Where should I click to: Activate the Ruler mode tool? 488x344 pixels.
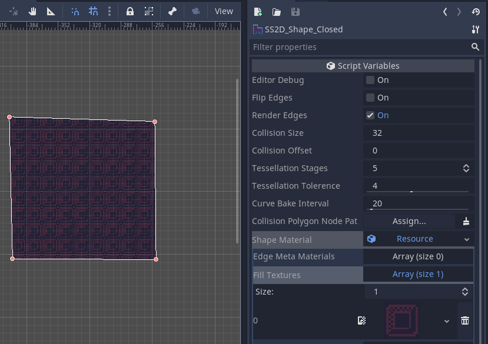pyautogui.click(x=51, y=11)
